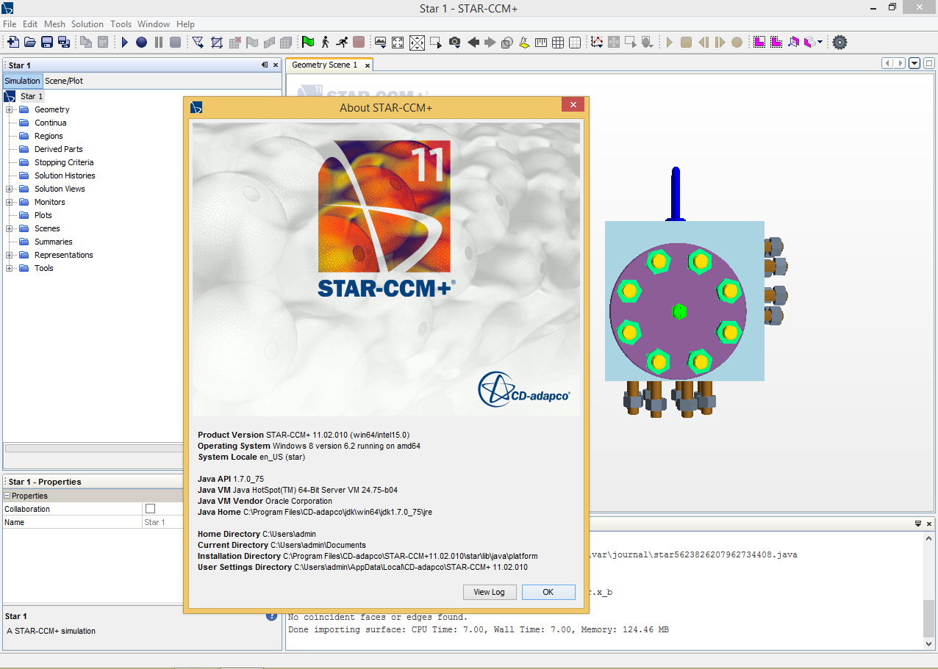The height and width of the screenshot is (669, 938).
Task: Click the Reset View expand-arrows icon
Action: (x=398, y=43)
